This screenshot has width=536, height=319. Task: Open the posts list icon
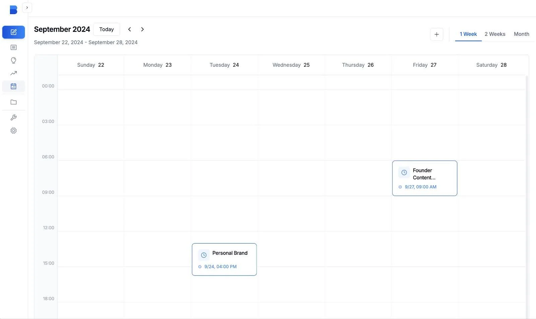(x=13, y=47)
